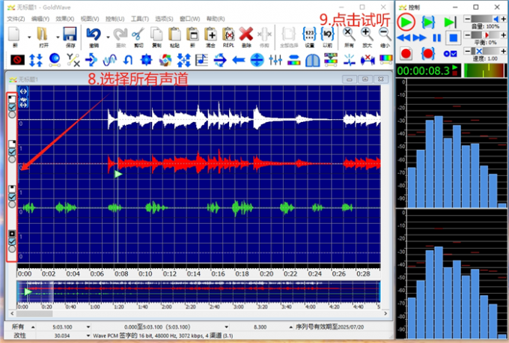Click the balance slider in Control window
The width and height of the screenshot is (509, 343).
(x=485, y=34)
